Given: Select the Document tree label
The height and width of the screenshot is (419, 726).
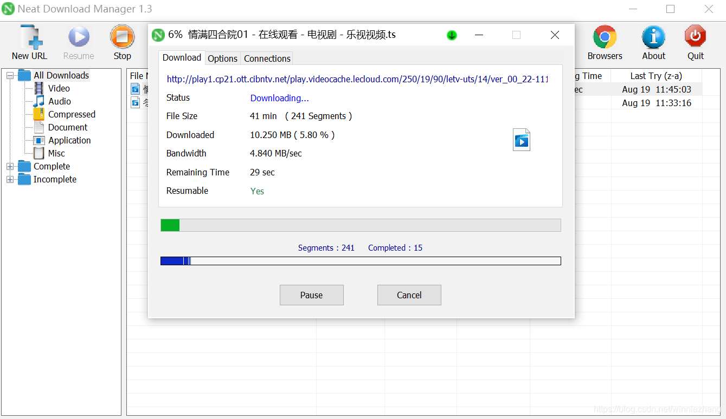Looking at the screenshot, I should tap(68, 127).
